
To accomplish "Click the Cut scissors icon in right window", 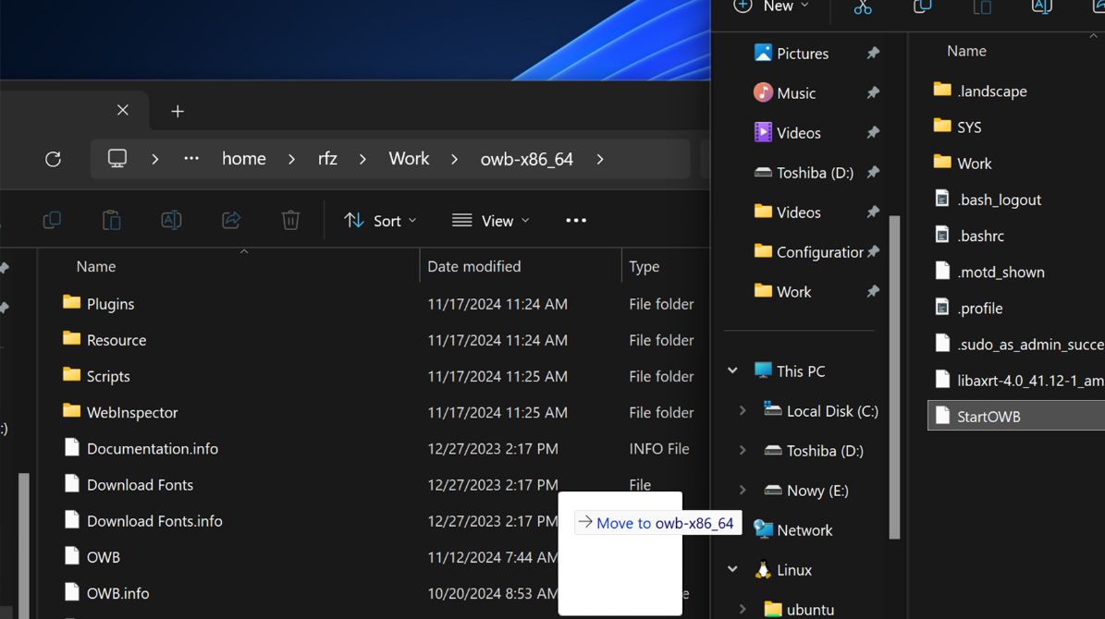I will click(863, 7).
